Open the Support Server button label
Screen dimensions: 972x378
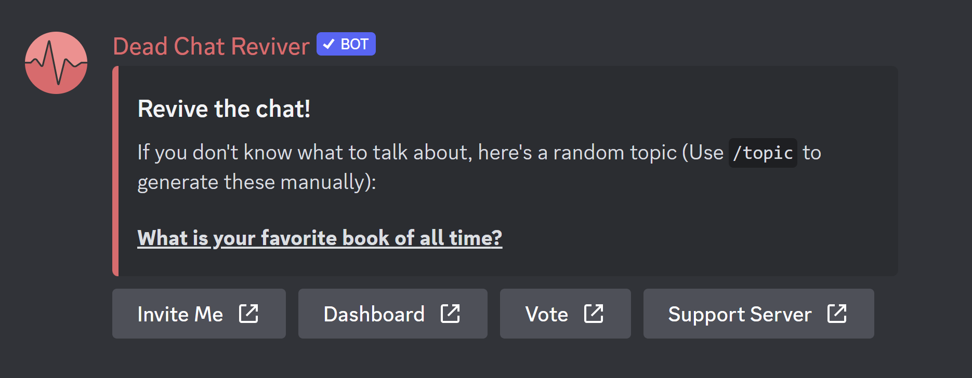740,314
